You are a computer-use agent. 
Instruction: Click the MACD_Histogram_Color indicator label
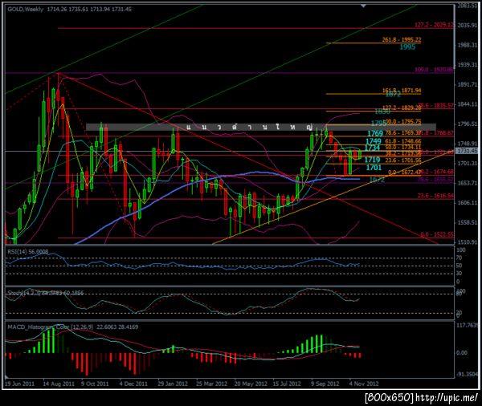point(73,327)
